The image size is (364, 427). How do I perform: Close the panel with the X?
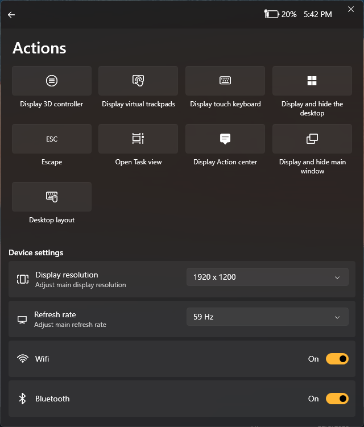(351, 9)
